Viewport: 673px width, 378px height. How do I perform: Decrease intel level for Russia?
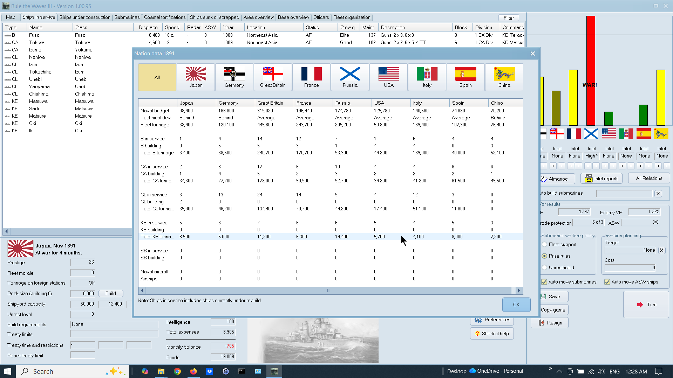(596, 166)
